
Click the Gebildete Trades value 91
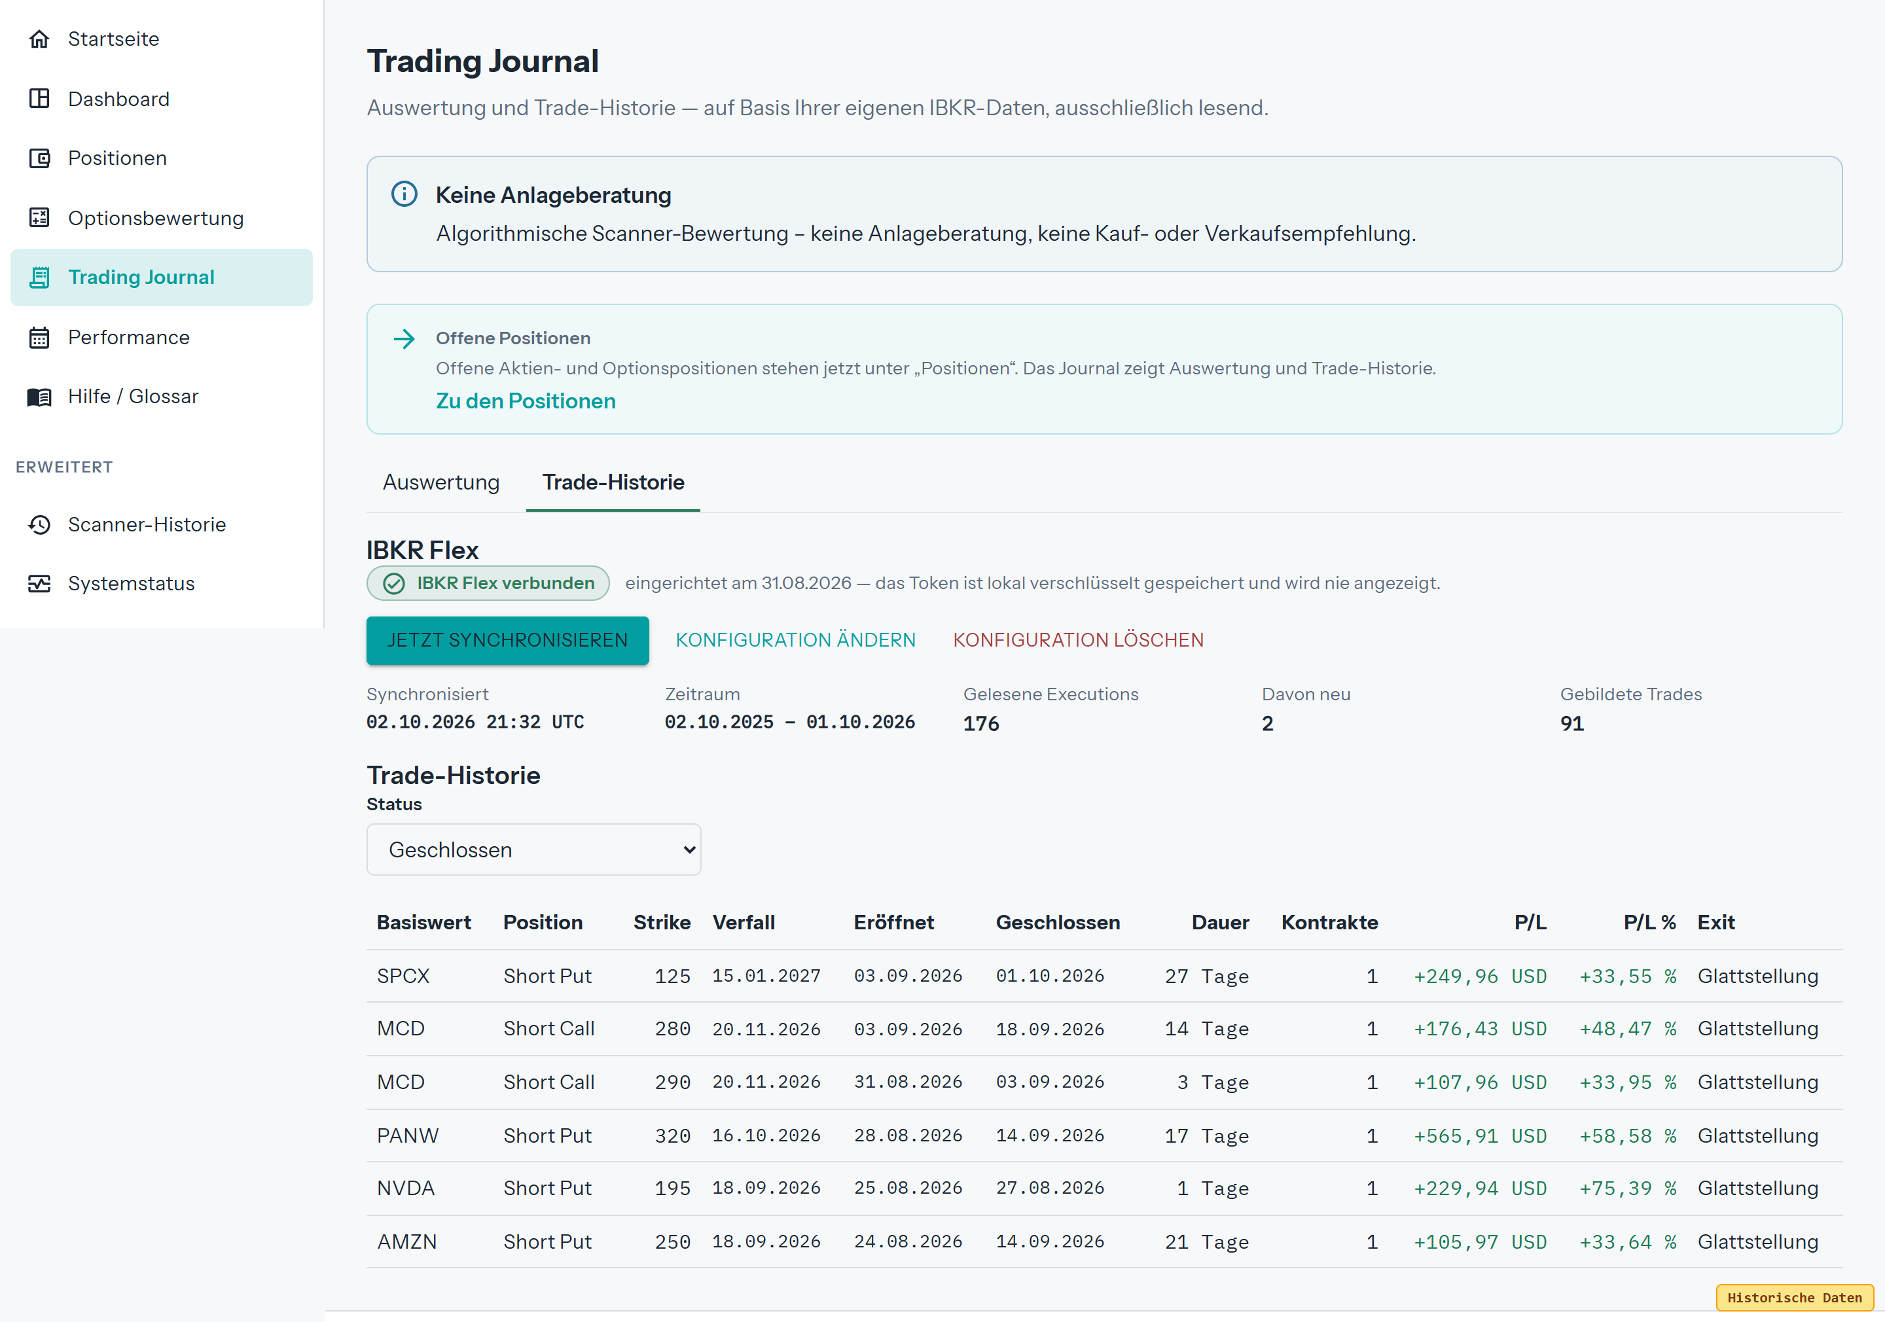click(1572, 723)
